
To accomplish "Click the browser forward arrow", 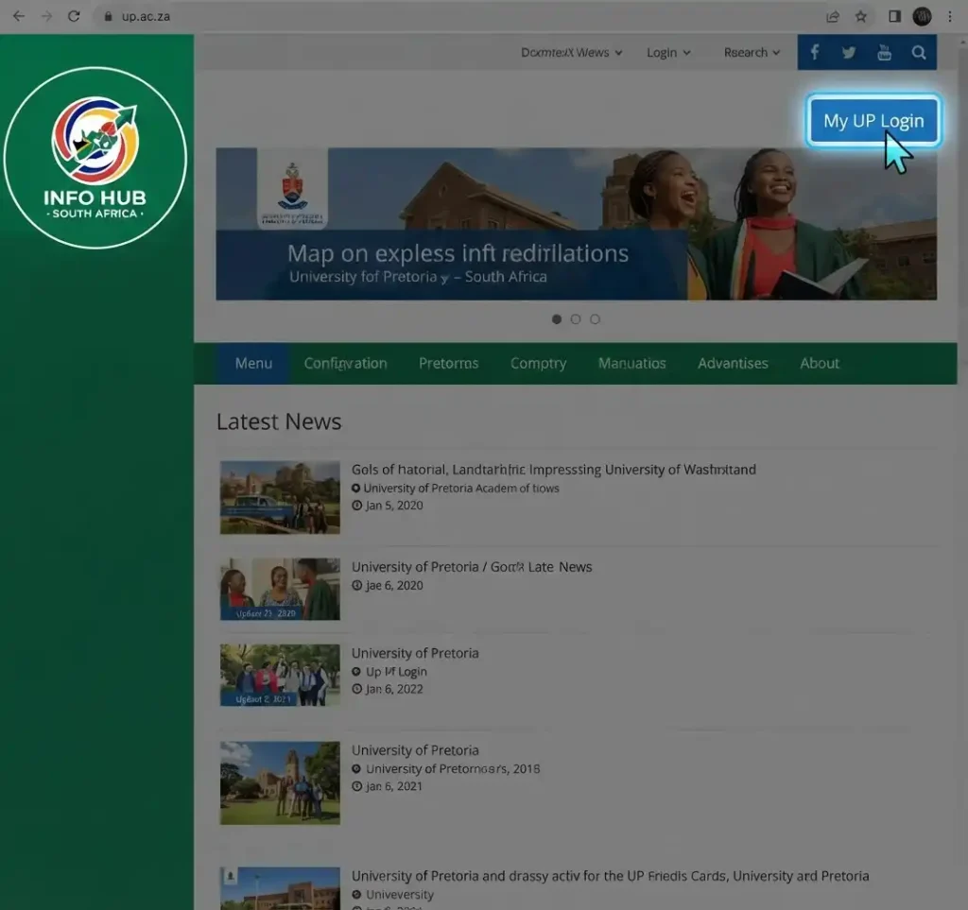I will coord(46,16).
